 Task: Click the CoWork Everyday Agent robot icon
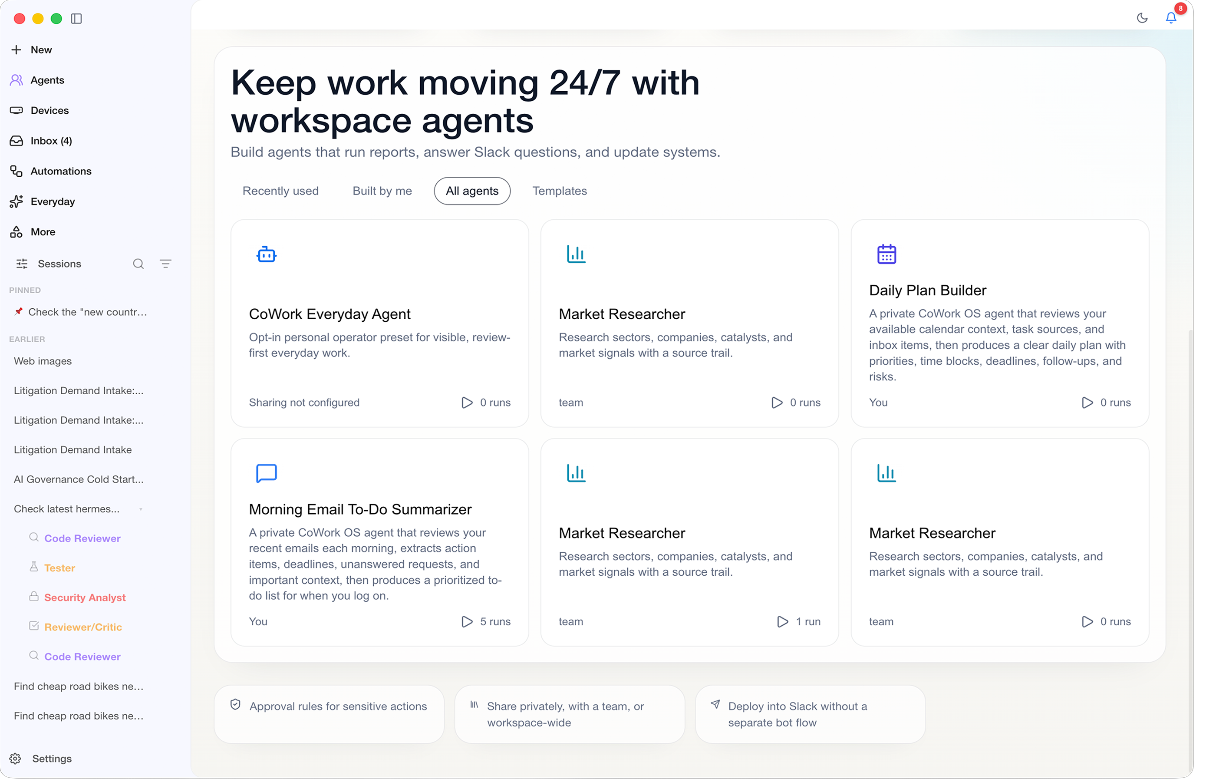[x=267, y=254]
